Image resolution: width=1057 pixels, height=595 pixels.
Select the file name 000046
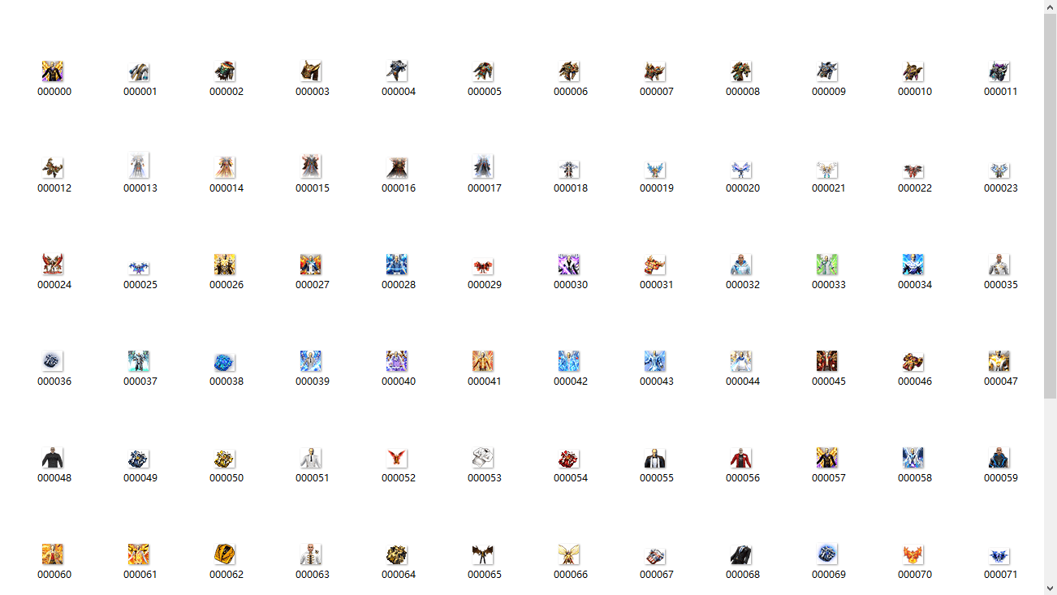click(915, 382)
